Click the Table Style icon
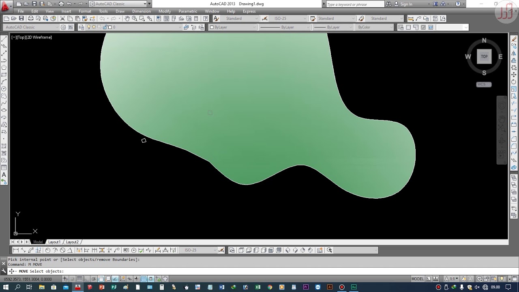Image resolution: width=519 pixels, height=292 pixels. (313, 18)
